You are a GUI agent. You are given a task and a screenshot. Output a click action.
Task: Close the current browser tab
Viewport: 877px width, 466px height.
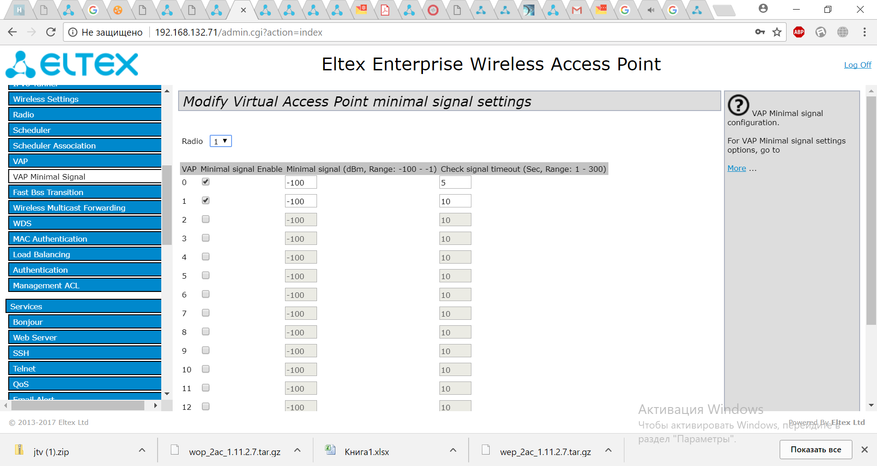coord(243,10)
